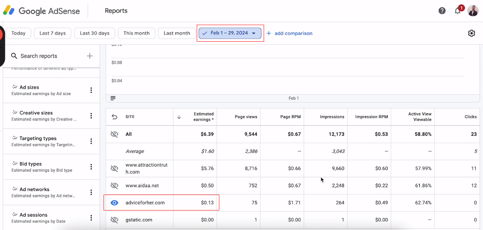This screenshot has width=483, height=230.
Task: Click the Reports page title
Action: click(x=116, y=11)
